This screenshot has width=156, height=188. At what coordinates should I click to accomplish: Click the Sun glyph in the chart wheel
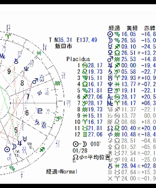pos(7,150)
